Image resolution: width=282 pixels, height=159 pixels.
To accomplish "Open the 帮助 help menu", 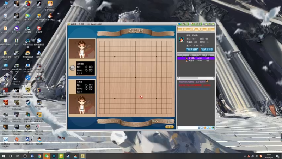I will [x=200, y=29].
